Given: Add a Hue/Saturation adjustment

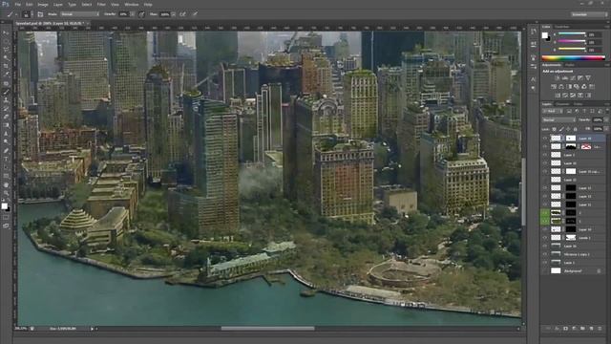Looking at the screenshot, I should 554,86.
